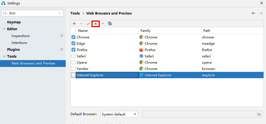
Task: Enable the Opera browser checkbox
Action: pyautogui.click(x=73, y=62)
